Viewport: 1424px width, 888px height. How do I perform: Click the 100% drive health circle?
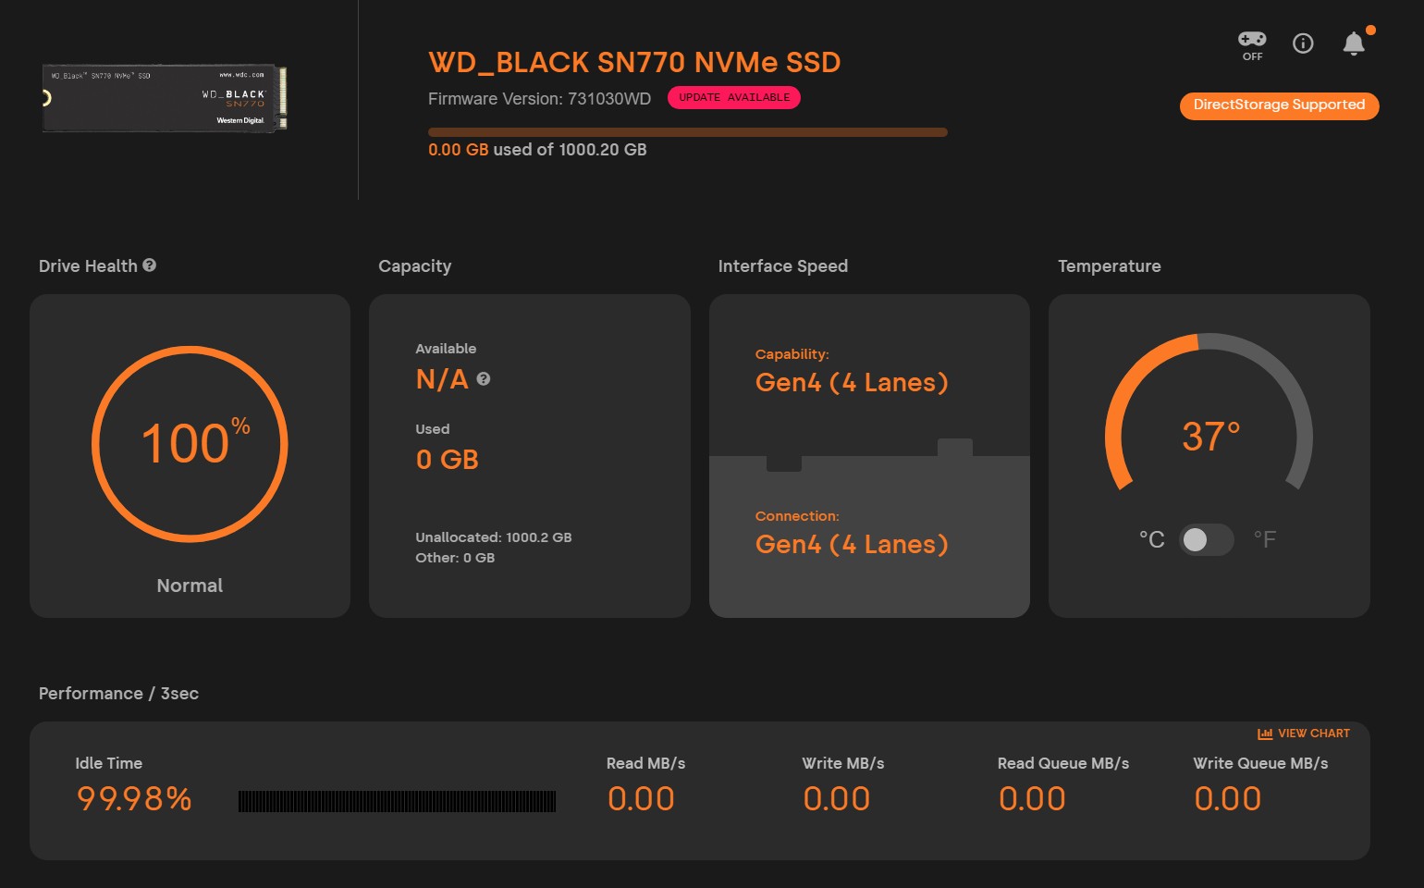click(x=190, y=444)
